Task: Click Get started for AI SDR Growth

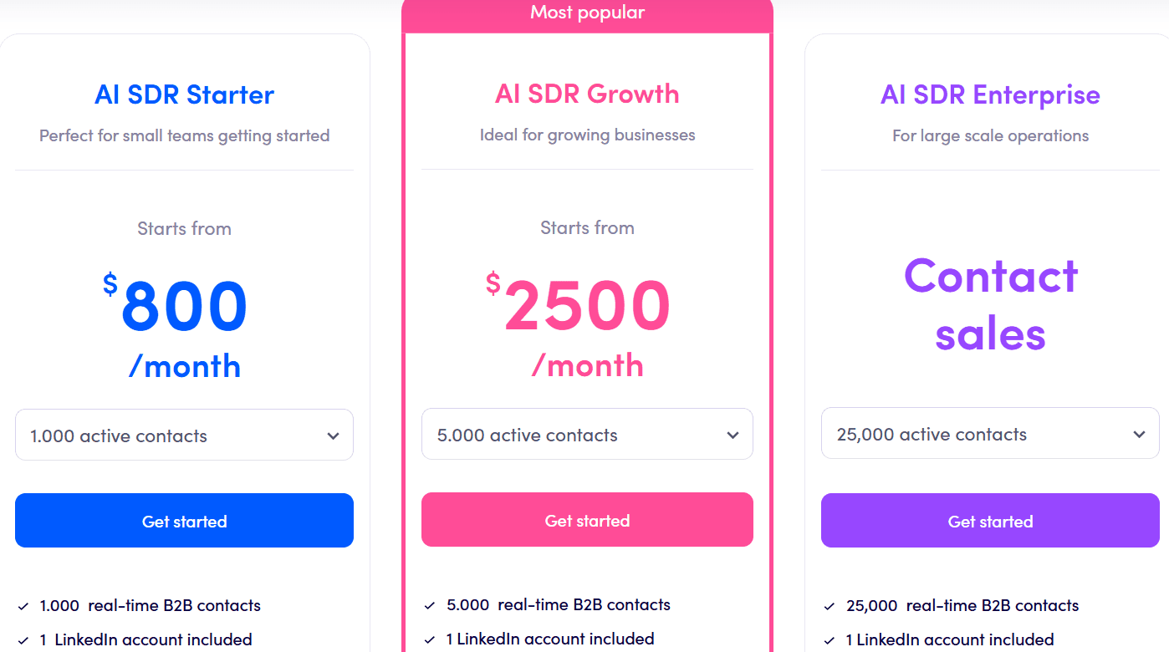Action: coord(587,519)
